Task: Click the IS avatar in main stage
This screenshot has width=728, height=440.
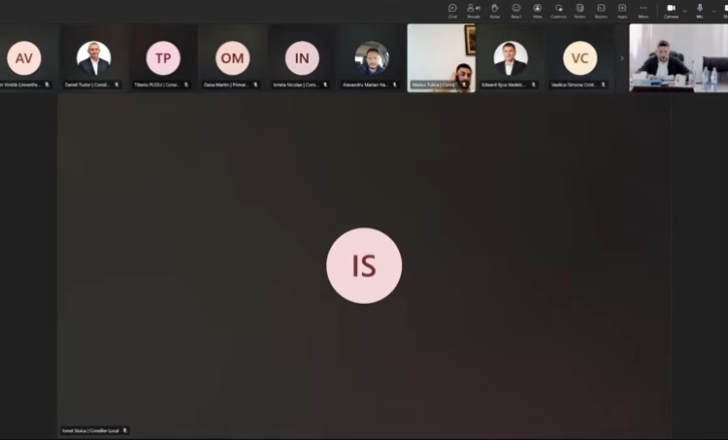Action: click(x=364, y=266)
